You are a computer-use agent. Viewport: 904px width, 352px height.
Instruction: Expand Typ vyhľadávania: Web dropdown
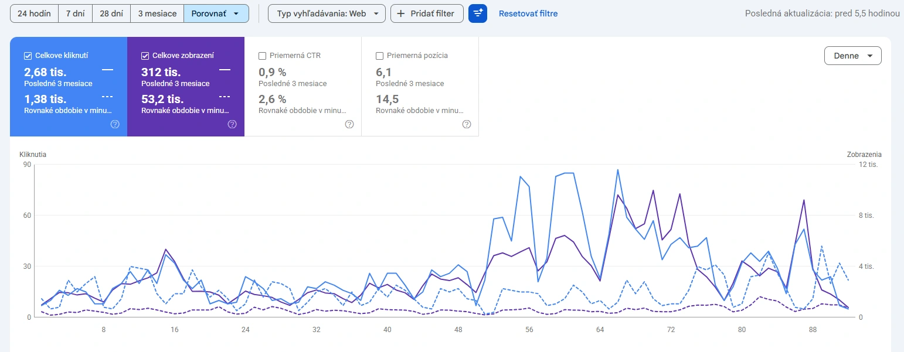pos(327,13)
